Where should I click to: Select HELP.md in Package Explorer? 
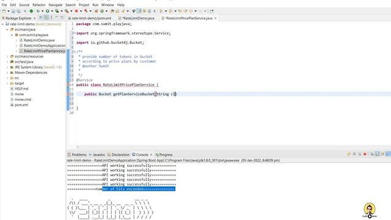coord(21,89)
